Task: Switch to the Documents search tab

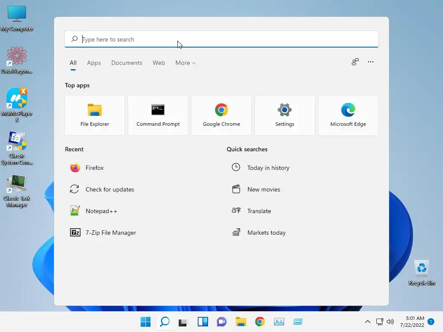Action: [127, 63]
